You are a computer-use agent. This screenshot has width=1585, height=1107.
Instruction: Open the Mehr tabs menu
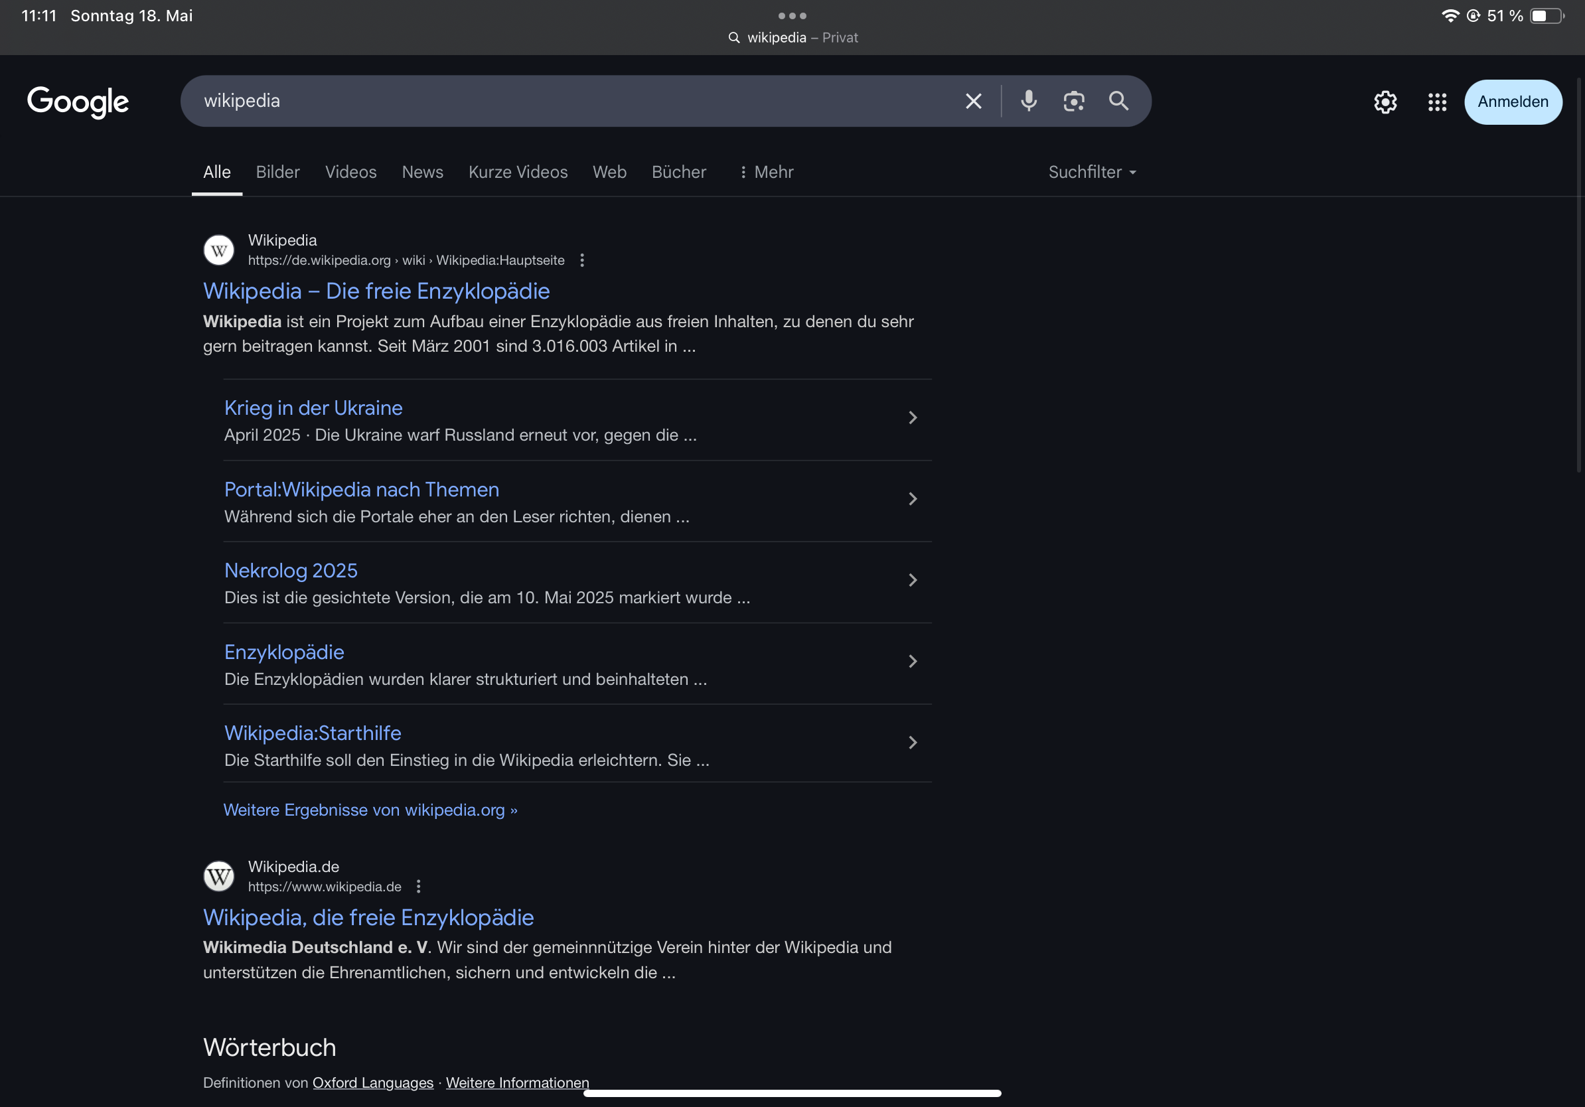pos(765,172)
